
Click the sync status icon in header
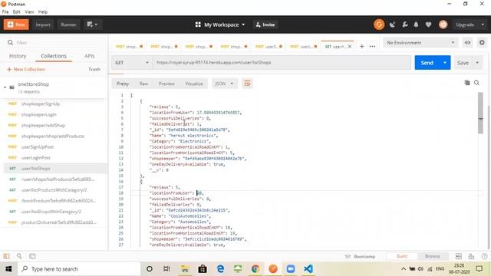point(379,25)
